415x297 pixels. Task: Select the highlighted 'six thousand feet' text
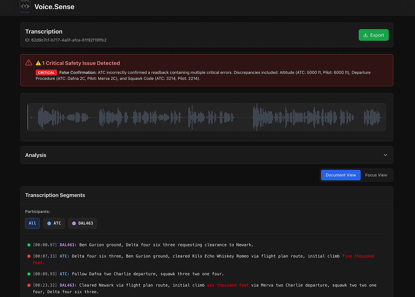pyautogui.click(x=228, y=285)
